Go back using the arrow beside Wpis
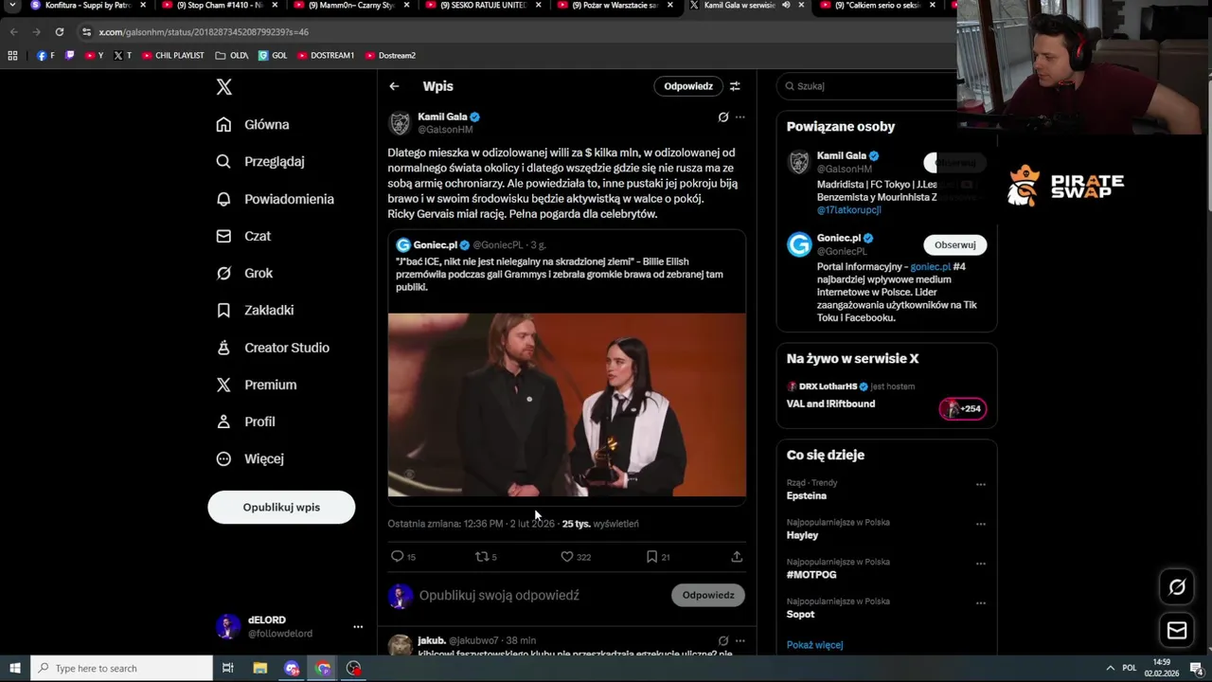The height and width of the screenshot is (682, 1212). coord(394,86)
